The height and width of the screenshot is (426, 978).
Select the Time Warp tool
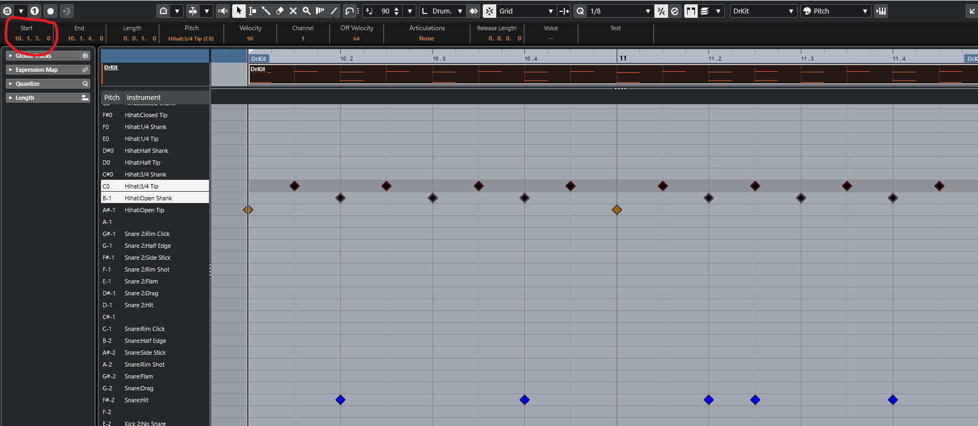[x=320, y=11]
